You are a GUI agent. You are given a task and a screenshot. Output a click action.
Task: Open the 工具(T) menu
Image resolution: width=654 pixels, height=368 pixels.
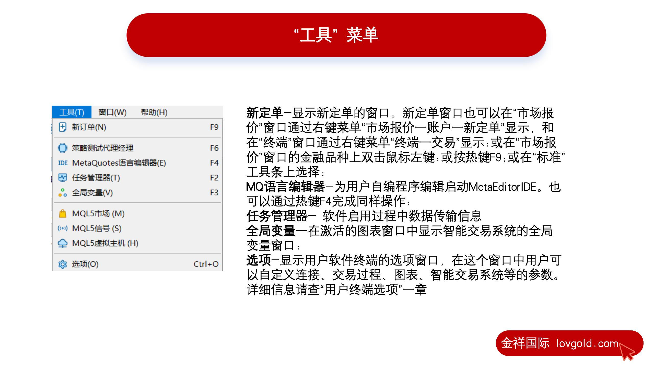coord(72,112)
